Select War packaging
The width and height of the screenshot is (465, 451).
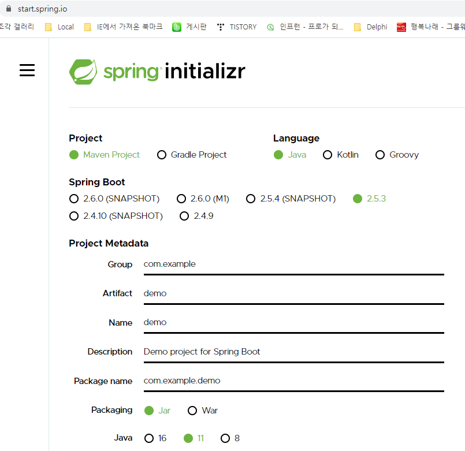[x=203, y=411]
